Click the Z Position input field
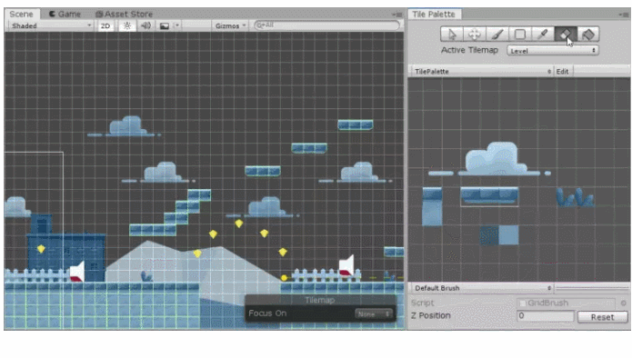The height and width of the screenshot is (358, 632). pos(546,316)
